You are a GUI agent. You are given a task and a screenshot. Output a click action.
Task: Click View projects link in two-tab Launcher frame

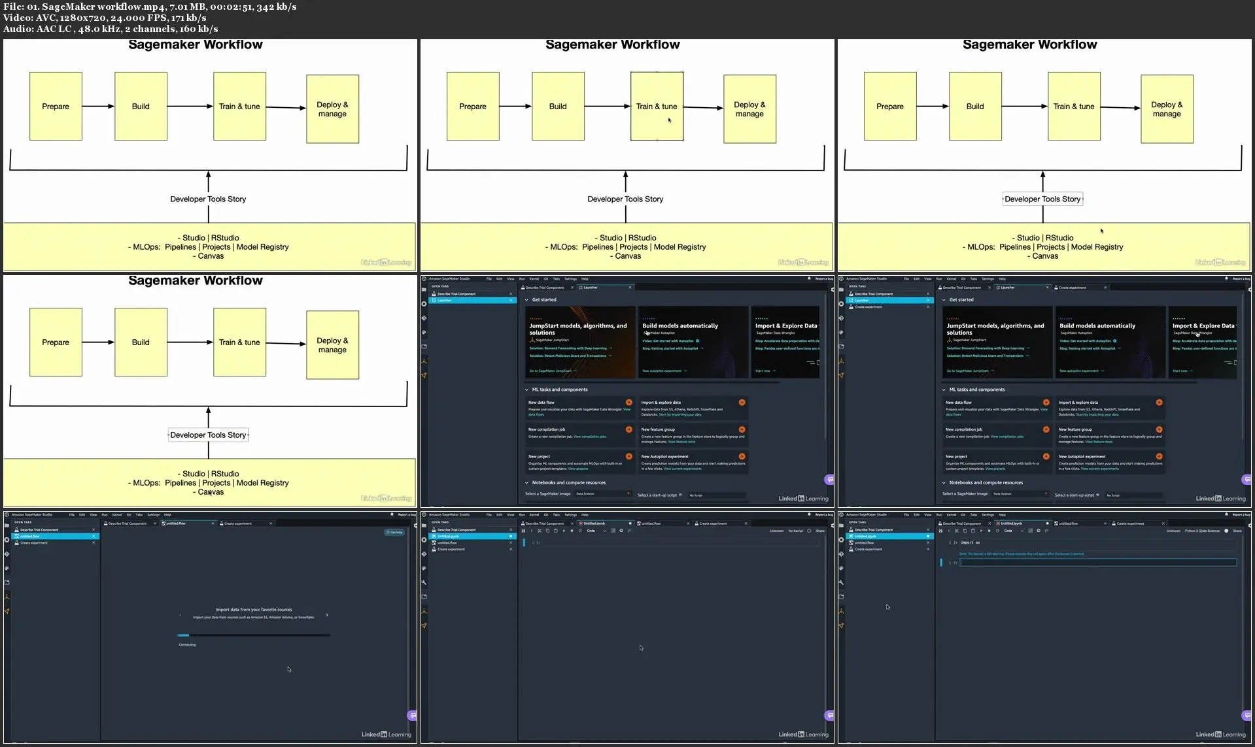click(x=578, y=469)
